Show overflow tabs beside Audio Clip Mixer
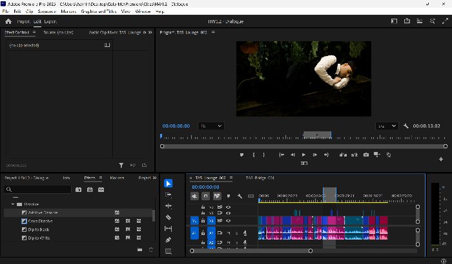The width and height of the screenshot is (452, 264). (x=150, y=32)
